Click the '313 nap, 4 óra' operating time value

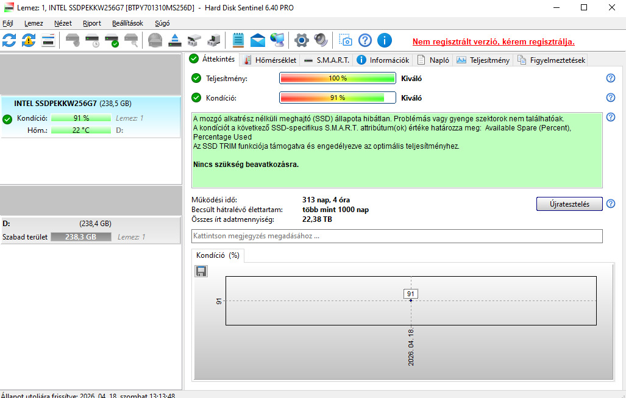coord(326,200)
